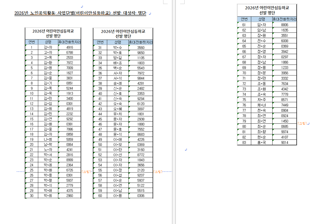Viewport: 321px width, 224px height.
Task: Click row number 61 in the third table
Action: pyautogui.click(x=244, y=25)
